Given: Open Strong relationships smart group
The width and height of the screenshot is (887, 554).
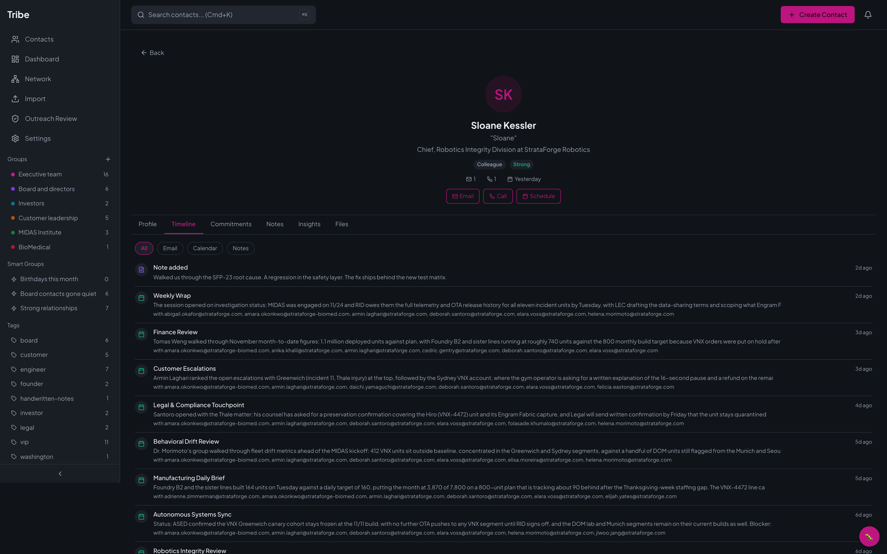Looking at the screenshot, I should point(60,308).
